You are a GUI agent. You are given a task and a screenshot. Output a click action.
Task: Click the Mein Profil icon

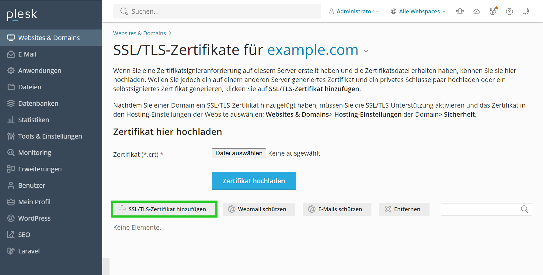[x=11, y=202]
